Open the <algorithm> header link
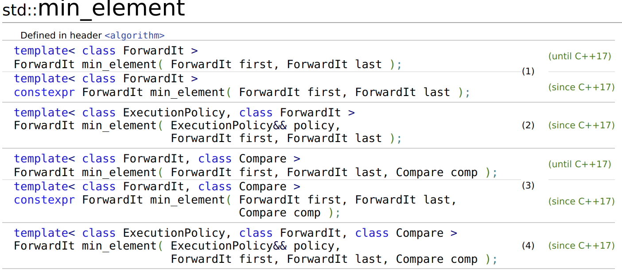The height and width of the screenshot is (277, 622). (134, 35)
